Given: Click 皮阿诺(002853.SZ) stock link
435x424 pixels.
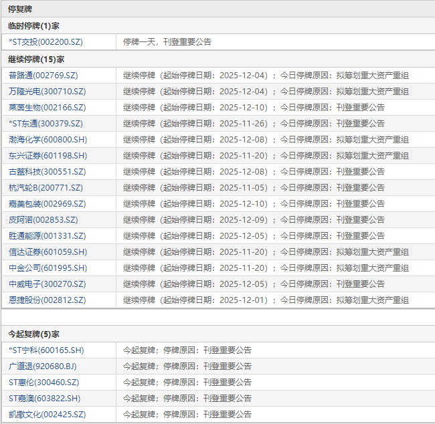Looking at the screenshot, I should click(43, 220).
